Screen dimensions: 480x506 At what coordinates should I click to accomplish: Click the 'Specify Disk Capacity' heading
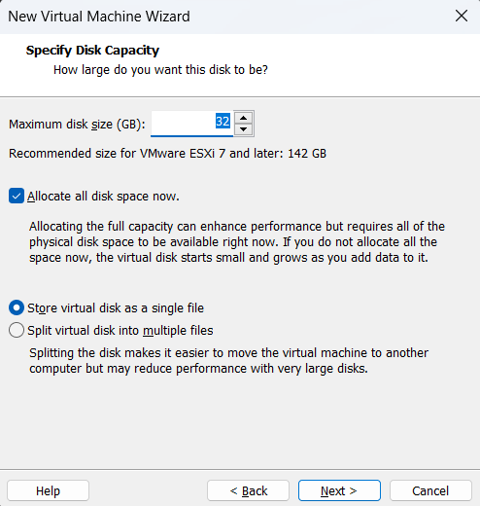92,51
